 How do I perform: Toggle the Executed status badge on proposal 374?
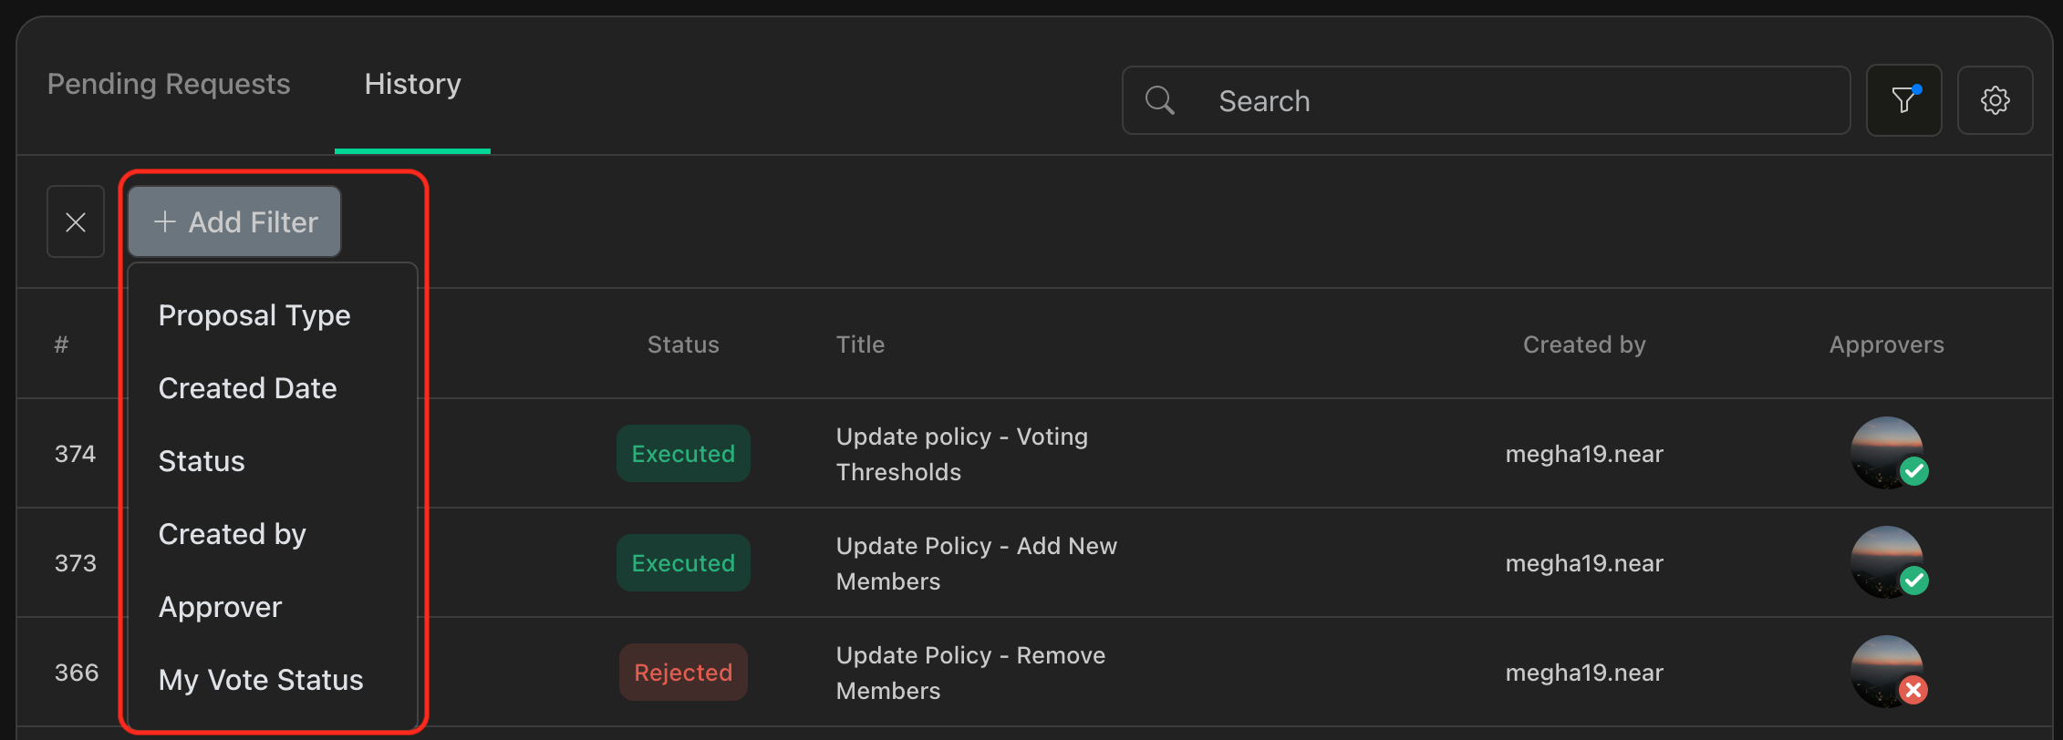pyautogui.click(x=682, y=453)
